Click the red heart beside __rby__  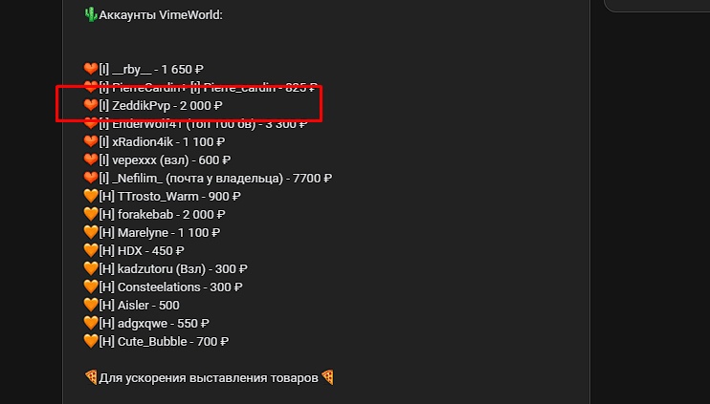pyautogui.click(x=91, y=69)
